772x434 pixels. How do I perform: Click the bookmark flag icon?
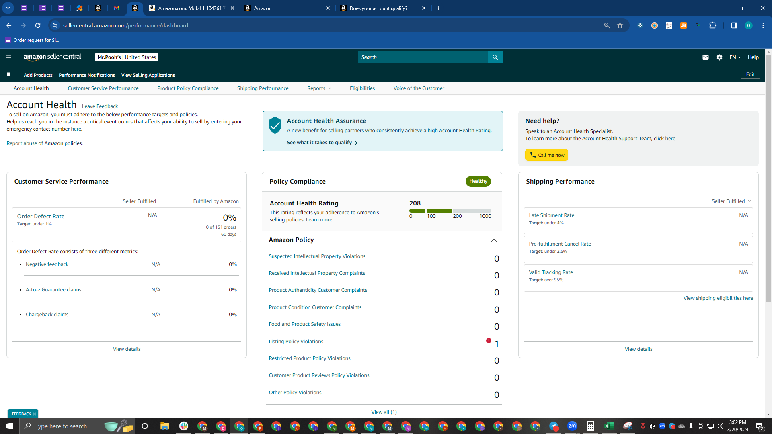pos(8,75)
